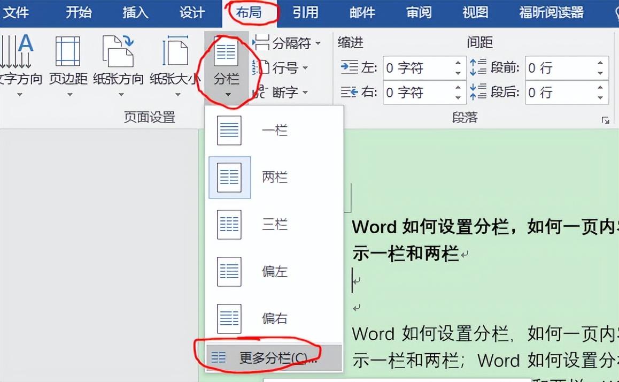Open the 行号 line numbers dropdown
619x382 pixels.
pos(280,68)
